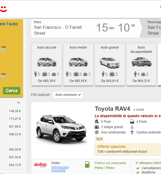Click the o simile text
This screenshot has height=174, width=161.
(139, 110)
